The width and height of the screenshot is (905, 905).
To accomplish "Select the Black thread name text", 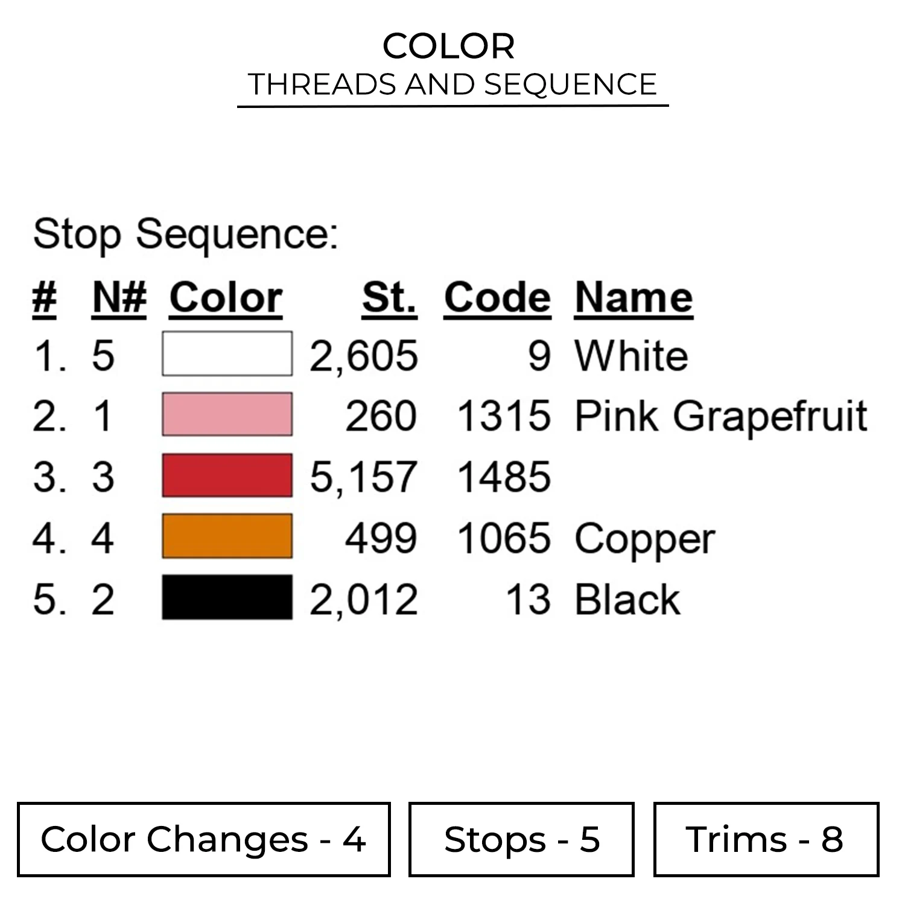I will (627, 599).
